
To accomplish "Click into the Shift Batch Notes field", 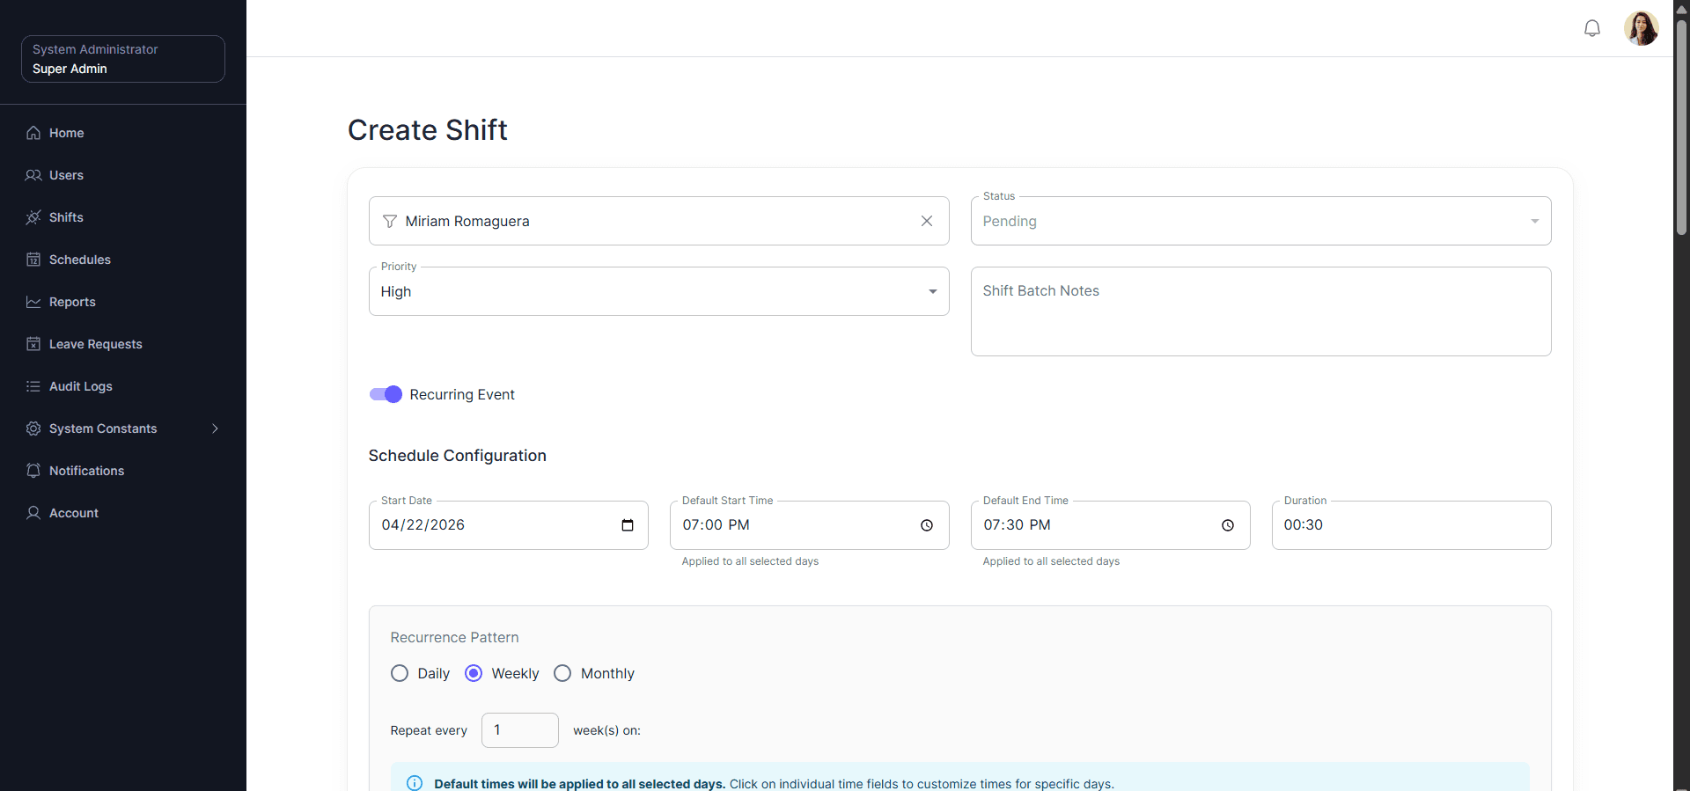I will (x=1260, y=311).
